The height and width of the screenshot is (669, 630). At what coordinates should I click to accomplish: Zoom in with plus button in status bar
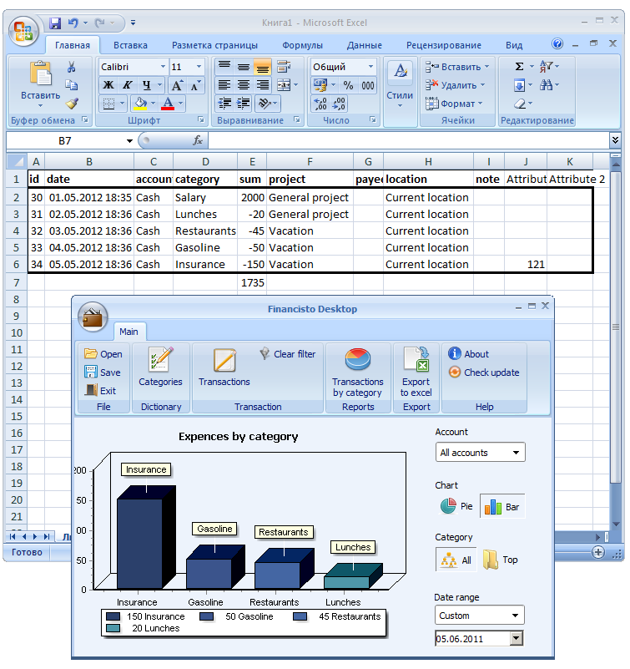pyautogui.click(x=598, y=552)
